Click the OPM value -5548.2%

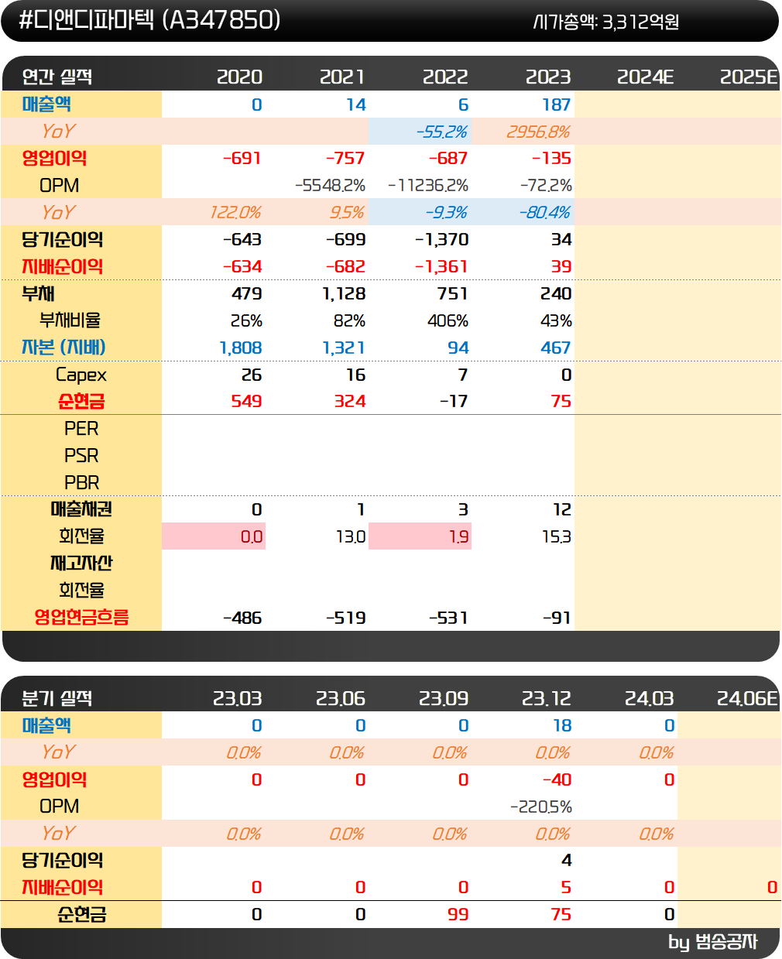click(330, 185)
